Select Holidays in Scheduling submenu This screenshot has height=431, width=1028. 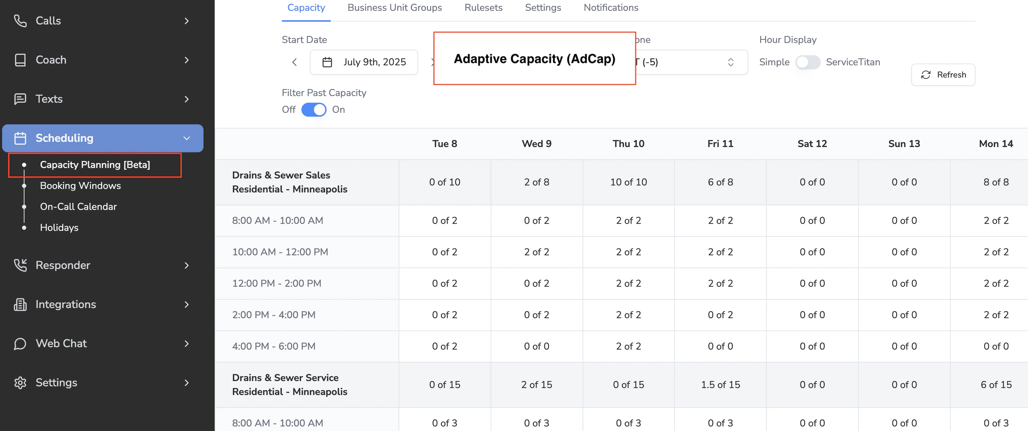coord(59,228)
